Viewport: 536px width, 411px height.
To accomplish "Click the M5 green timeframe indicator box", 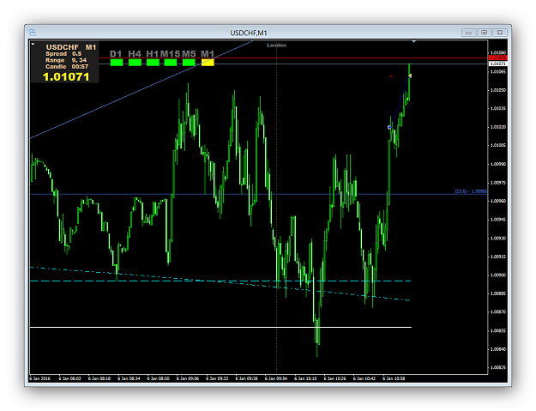I will pos(189,63).
